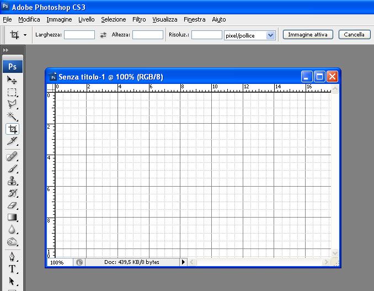
Task: Click the horizontal scrollbar right arrow
Action: coord(325,262)
